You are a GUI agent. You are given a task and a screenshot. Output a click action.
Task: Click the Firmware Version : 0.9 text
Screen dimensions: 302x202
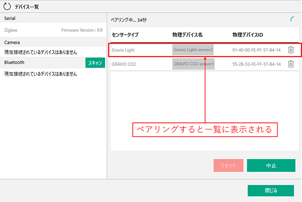82,30
